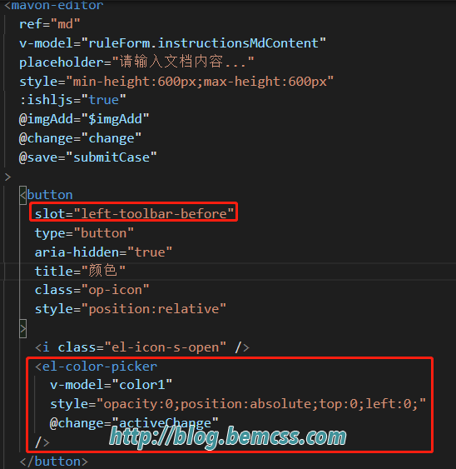The width and height of the screenshot is (456, 469).
Task: Click the @change="change" handler line
Action: [x=80, y=138]
